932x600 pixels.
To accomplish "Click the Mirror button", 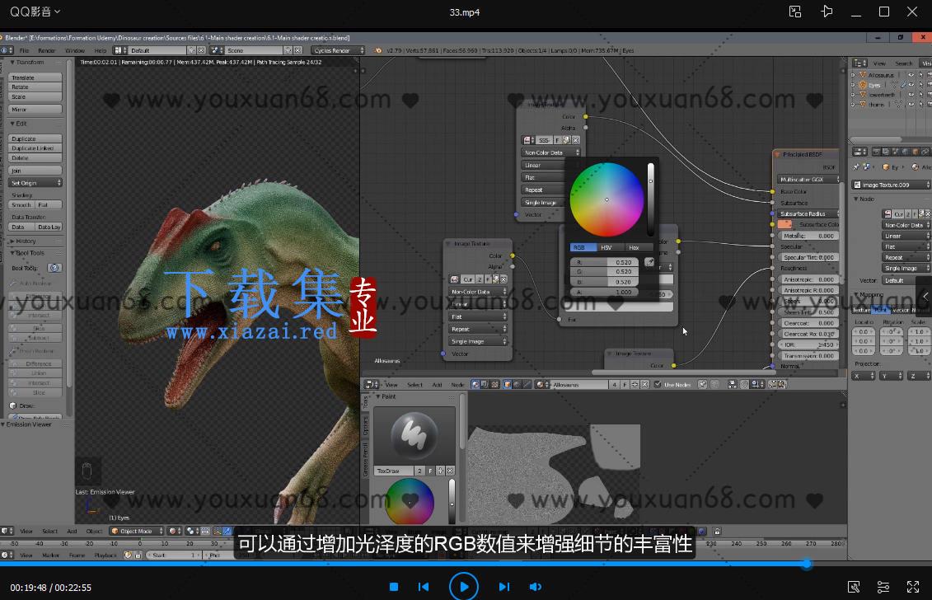I will [35, 110].
